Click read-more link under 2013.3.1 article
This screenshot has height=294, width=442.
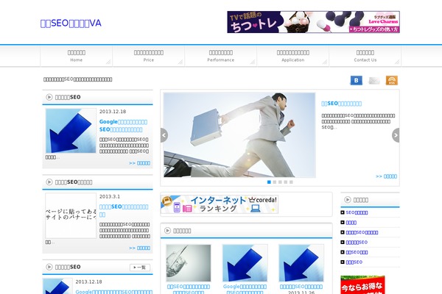point(139,248)
